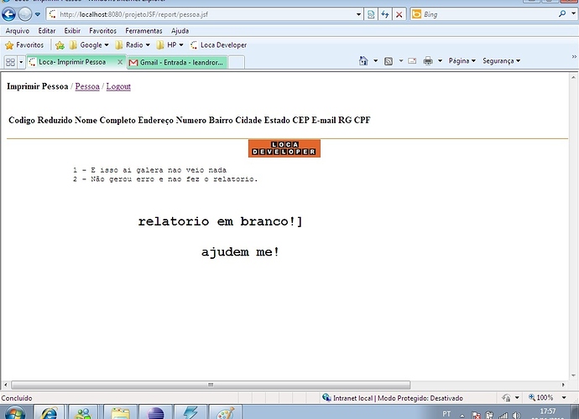Click the printer icon

428,61
